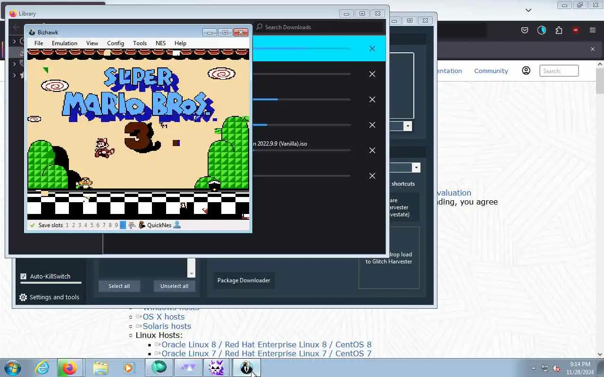Click the Firefox Extensions puzzle icon
The image size is (604, 377).
click(x=559, y=30)
